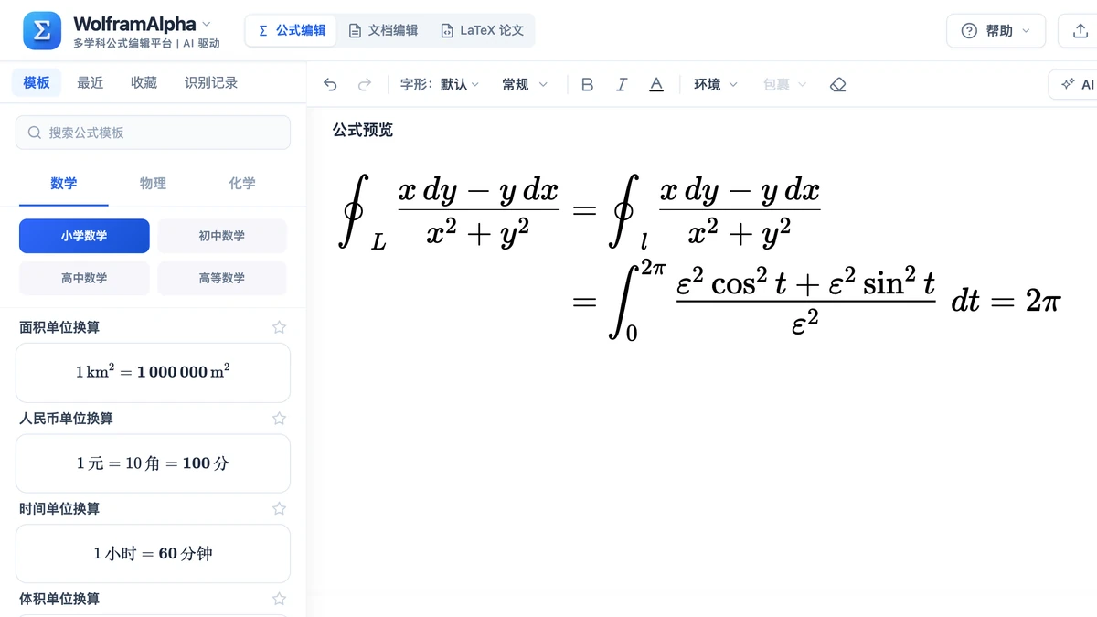Click the sigma icon in 公式编辑 tab
This screenshot has width=1097, height=617.
263,30
